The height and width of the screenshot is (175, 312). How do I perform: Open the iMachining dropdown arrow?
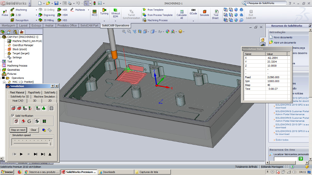pyautogui.click(x=36, y=10)
